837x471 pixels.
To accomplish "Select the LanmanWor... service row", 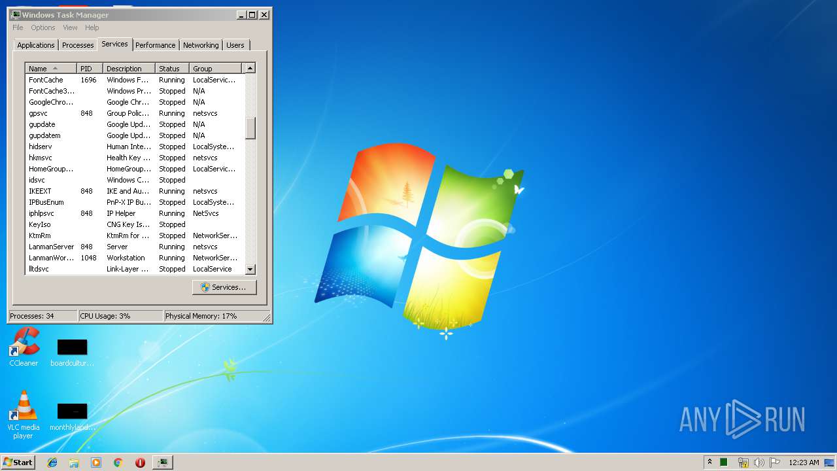I will coord(135,258).
